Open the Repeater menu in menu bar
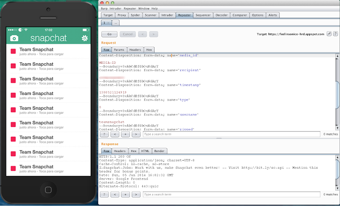The height and width of the screenshot is (206, 340). (130, 8)
